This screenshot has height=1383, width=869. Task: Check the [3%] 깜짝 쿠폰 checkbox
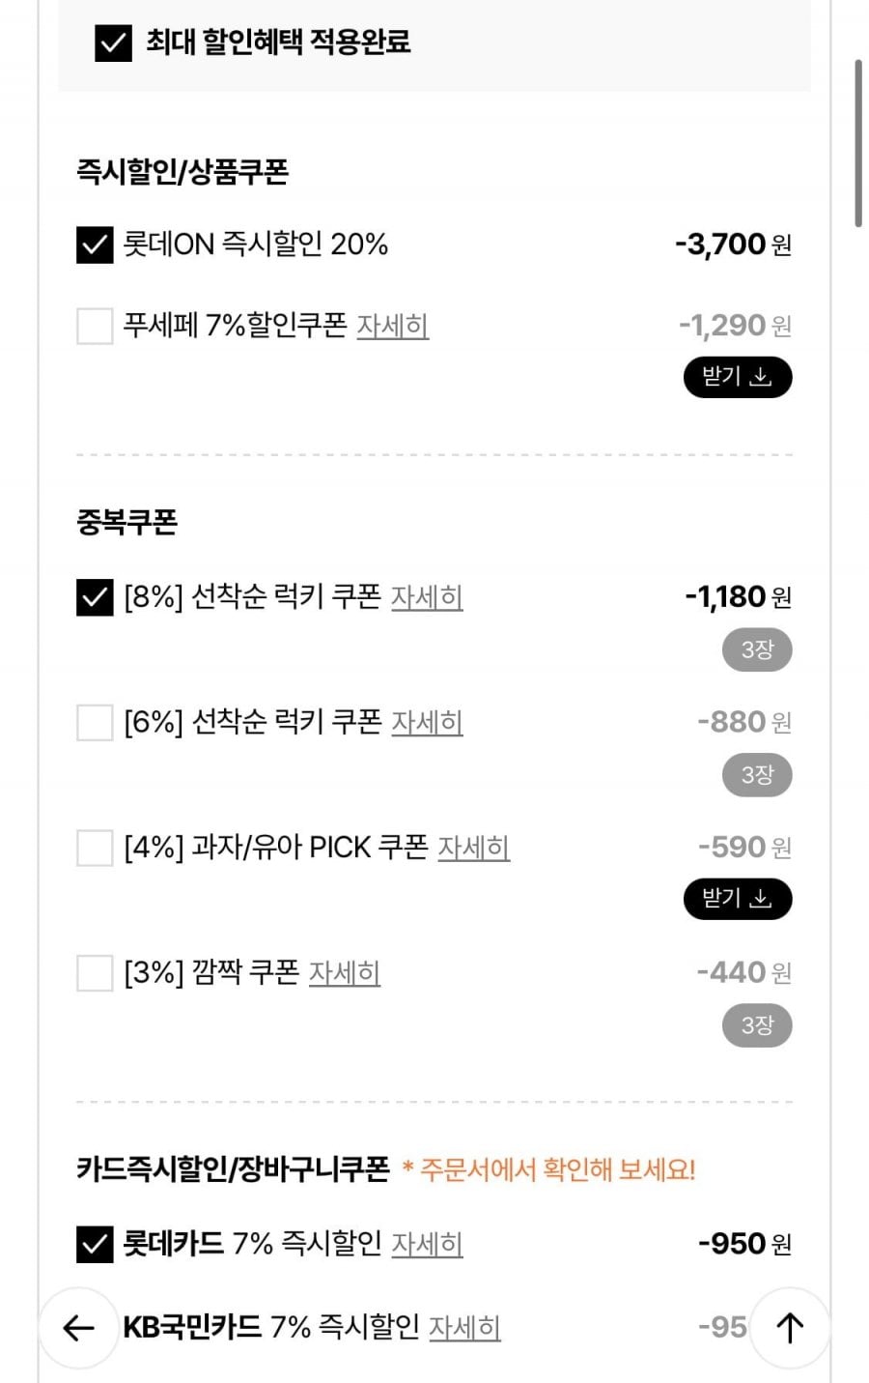tap(95, 972)
